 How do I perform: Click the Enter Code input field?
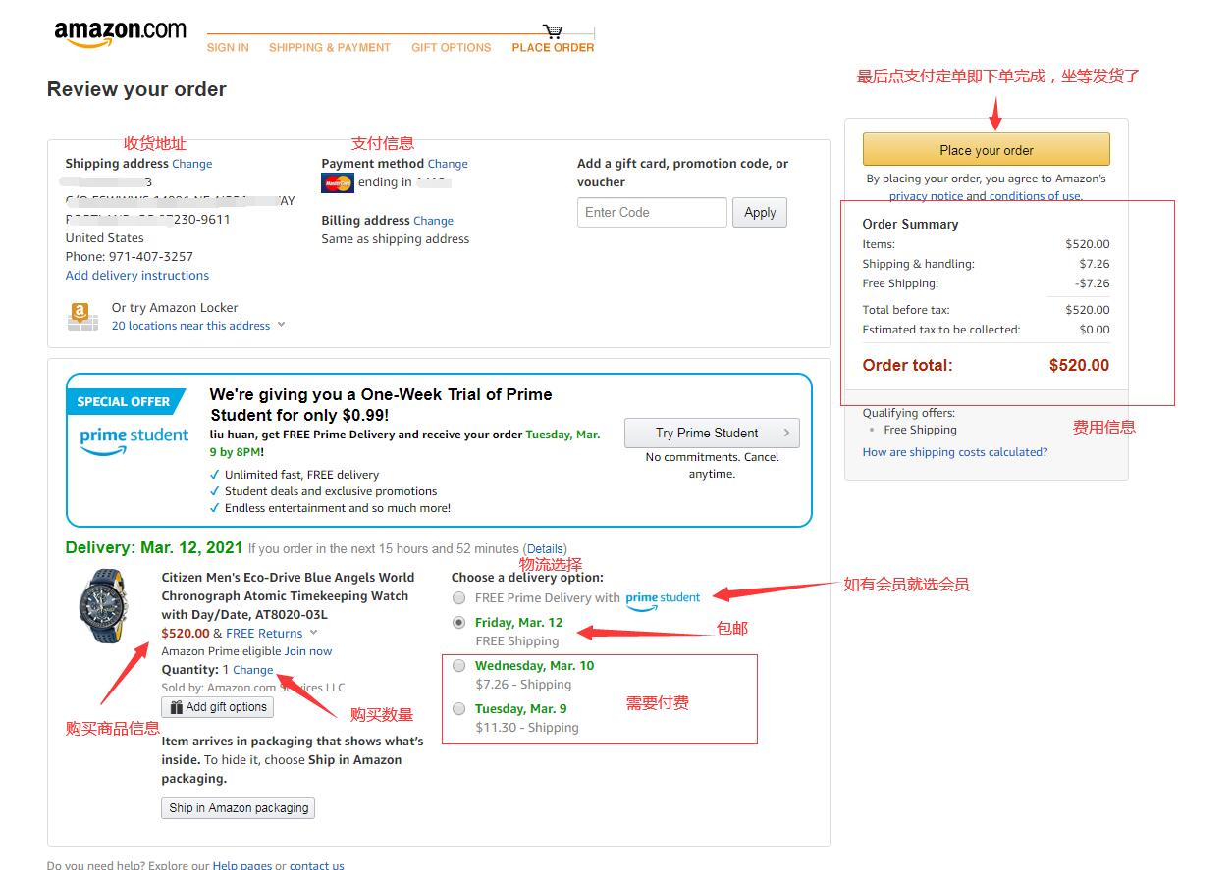point(652,213)
